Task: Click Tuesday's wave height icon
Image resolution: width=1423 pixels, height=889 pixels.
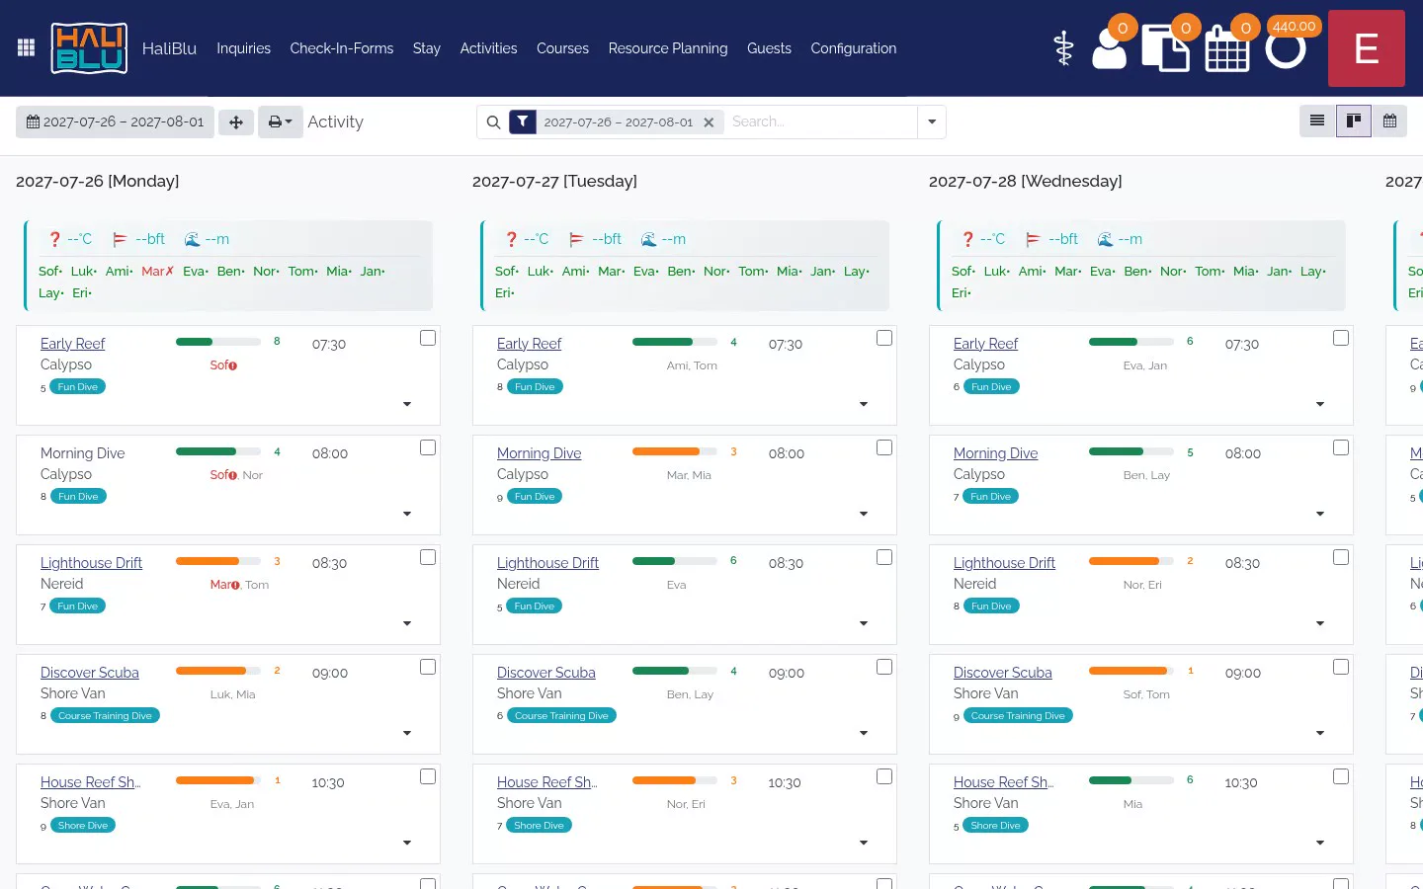Action: pos(649,239)
